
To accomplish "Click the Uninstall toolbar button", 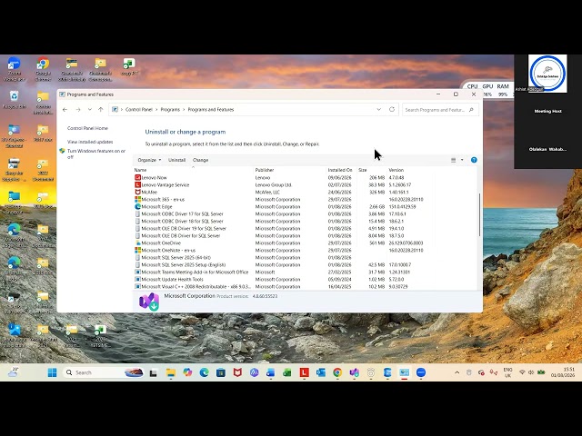I will coord(176,160).
